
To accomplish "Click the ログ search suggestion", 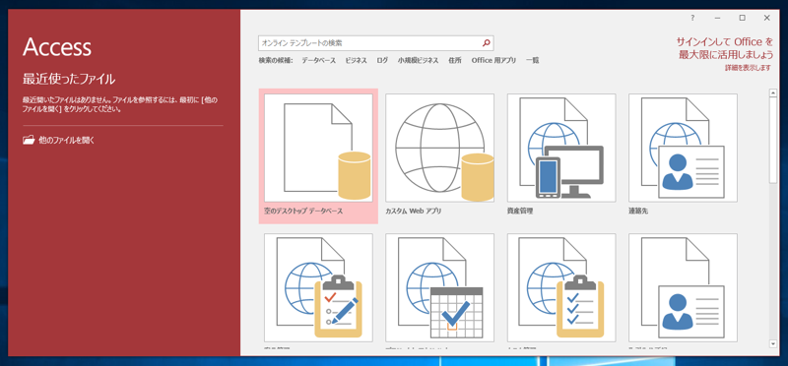I will (x=382, y=60).
